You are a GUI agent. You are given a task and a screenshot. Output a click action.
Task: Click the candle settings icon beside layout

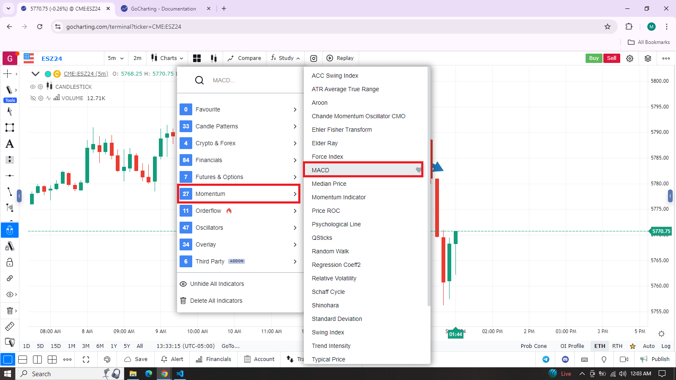(x=214, y=58)
